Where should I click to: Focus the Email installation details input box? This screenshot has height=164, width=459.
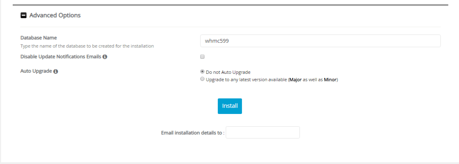(263, 132)
